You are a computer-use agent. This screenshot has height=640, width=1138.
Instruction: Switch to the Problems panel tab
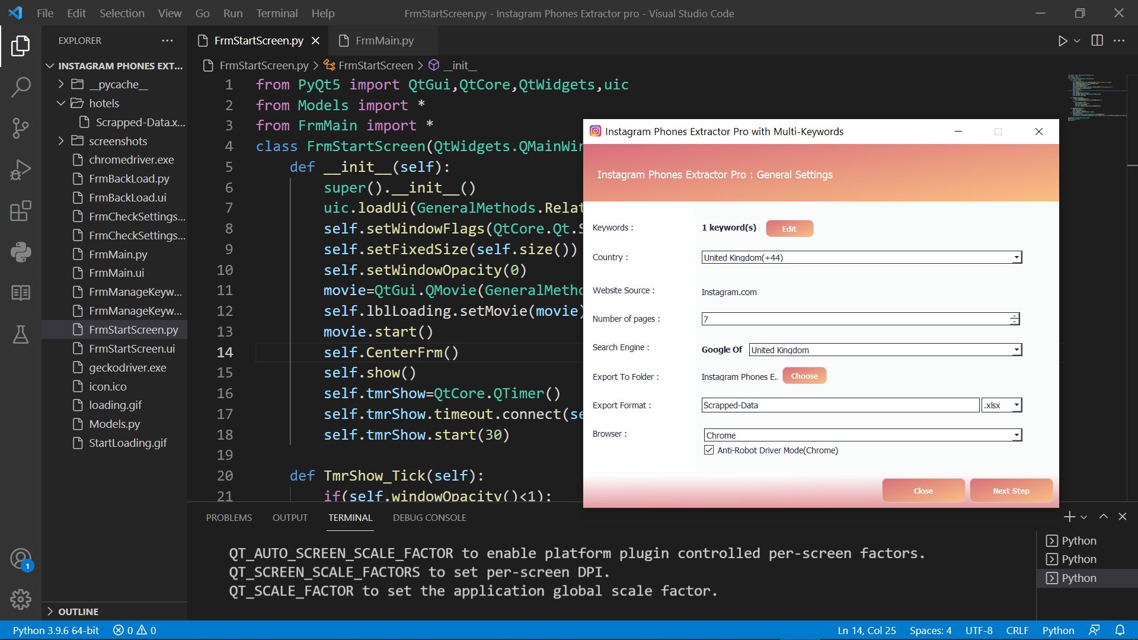click(x=229, y=517)
